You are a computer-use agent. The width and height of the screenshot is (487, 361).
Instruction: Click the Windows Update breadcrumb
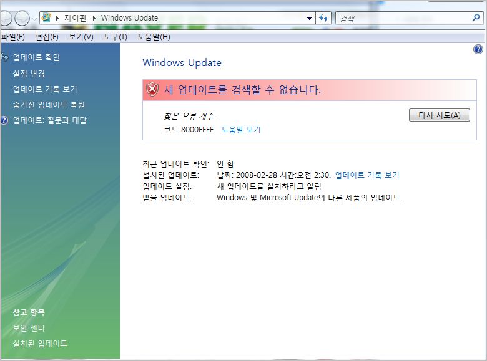(x=129, y=18)
